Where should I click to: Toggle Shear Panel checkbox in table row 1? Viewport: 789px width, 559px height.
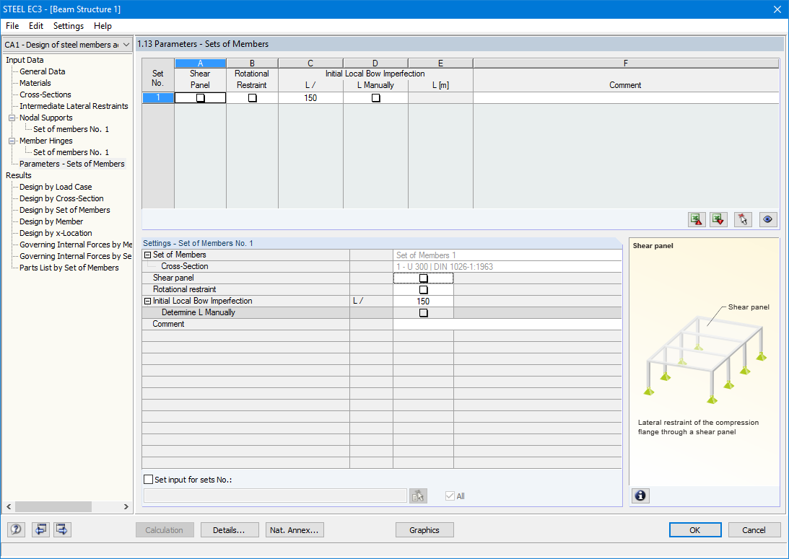[200, 98]
